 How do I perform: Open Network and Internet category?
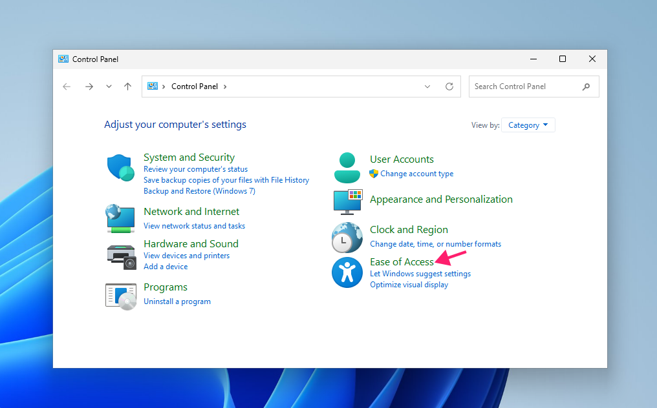tap(191, 211)
